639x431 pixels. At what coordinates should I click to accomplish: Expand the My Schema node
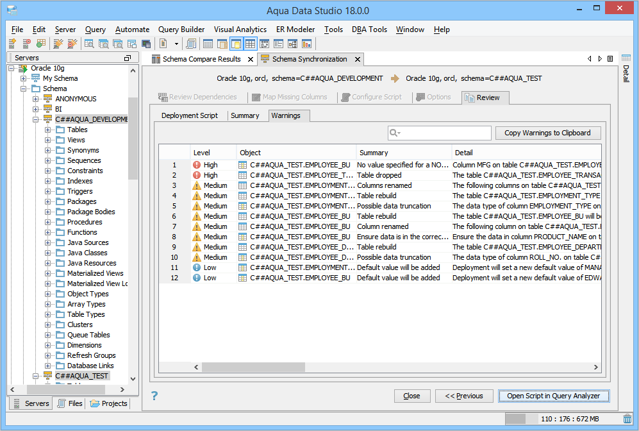coord(24,78)
